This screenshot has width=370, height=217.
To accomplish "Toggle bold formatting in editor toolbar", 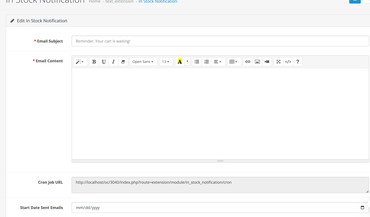I will pyautogui.click(x=94, y=62).
